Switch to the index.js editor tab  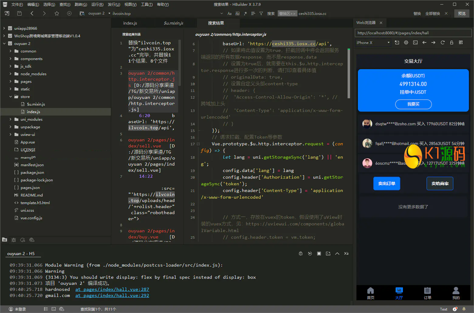[x=130, y=23]
